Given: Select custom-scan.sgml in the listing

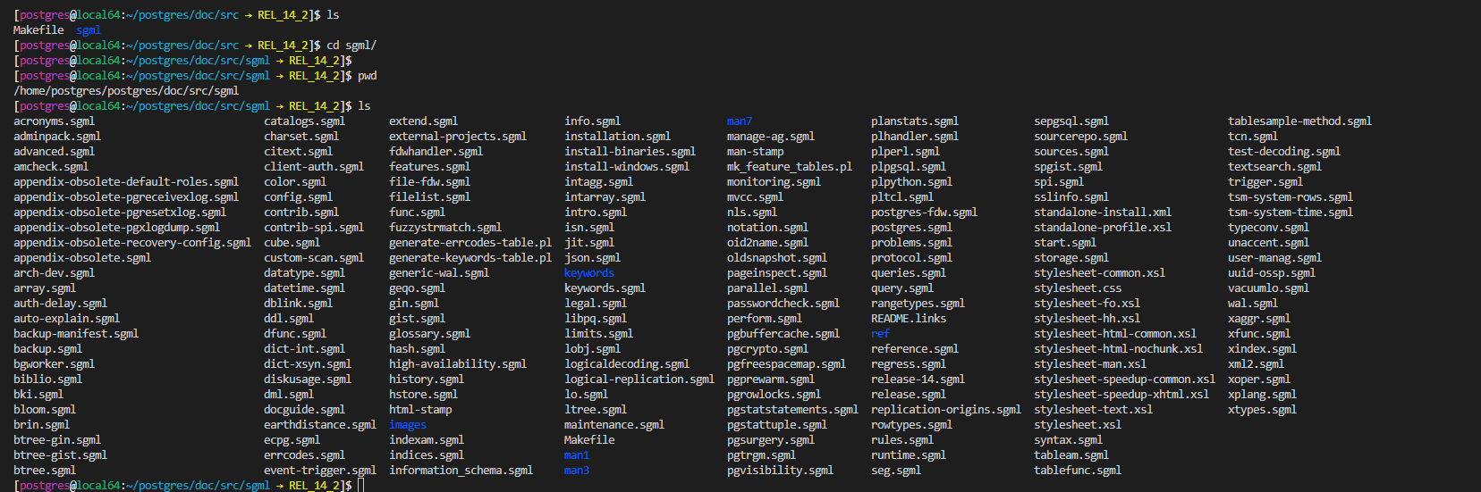Looking at the screenshot, I should [314, 258].
